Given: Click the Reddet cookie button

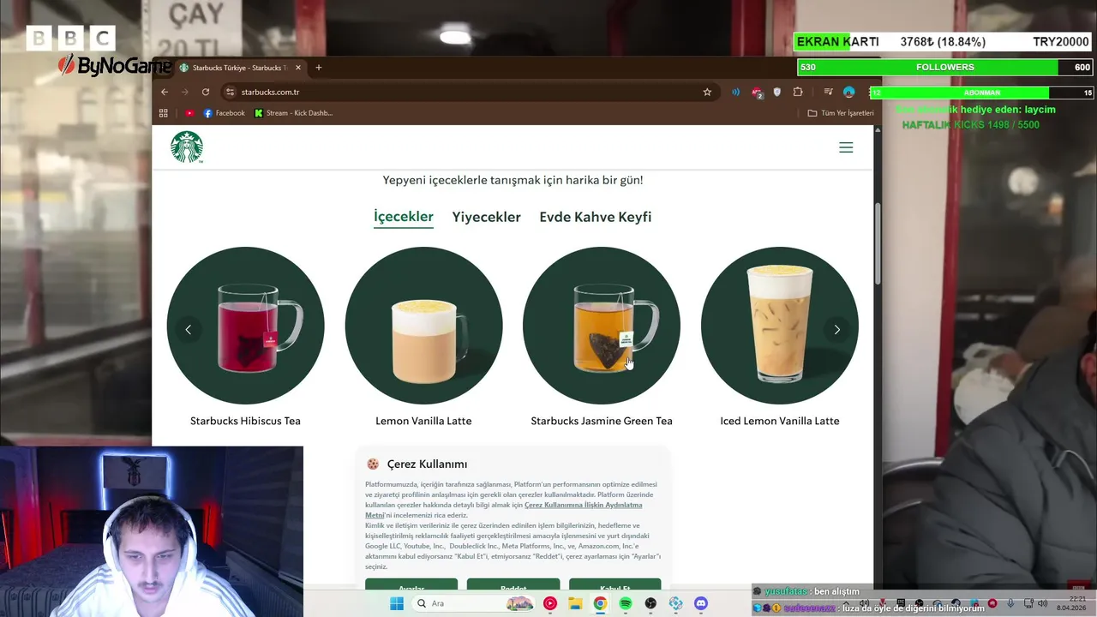Looking at the screenshot, I should pyautogui.click(x=513, y=586).
